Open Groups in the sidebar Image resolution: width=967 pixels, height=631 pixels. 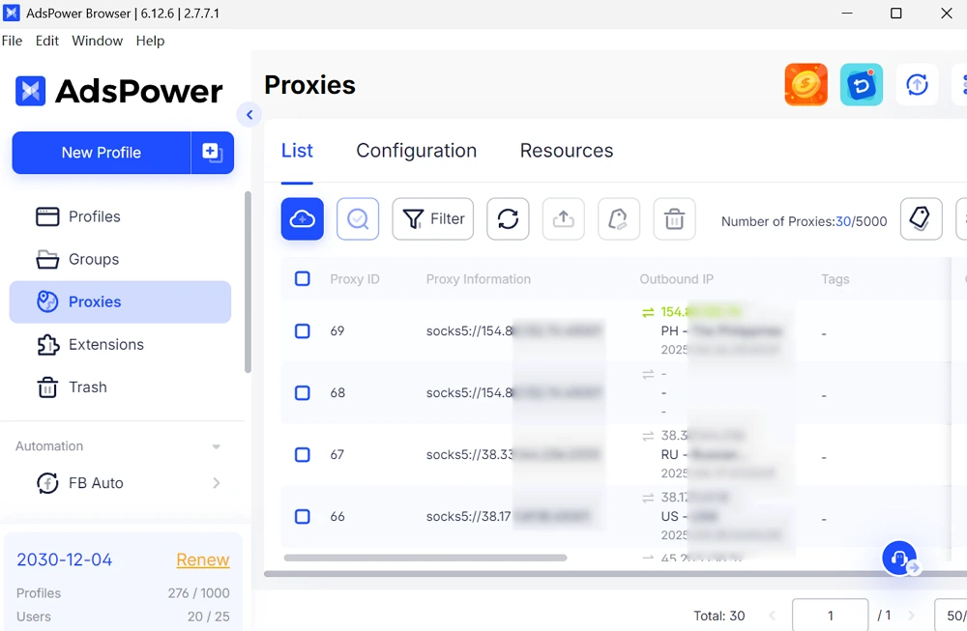[x=120, y=259]
